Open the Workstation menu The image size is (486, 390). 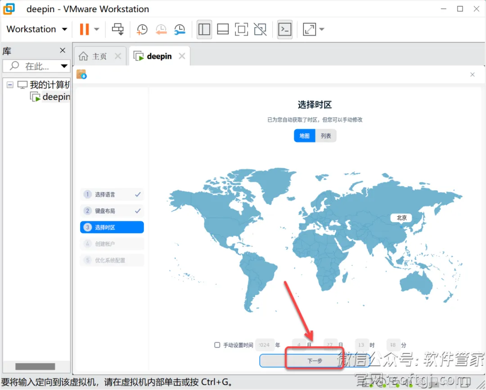[x=36, y=29]
